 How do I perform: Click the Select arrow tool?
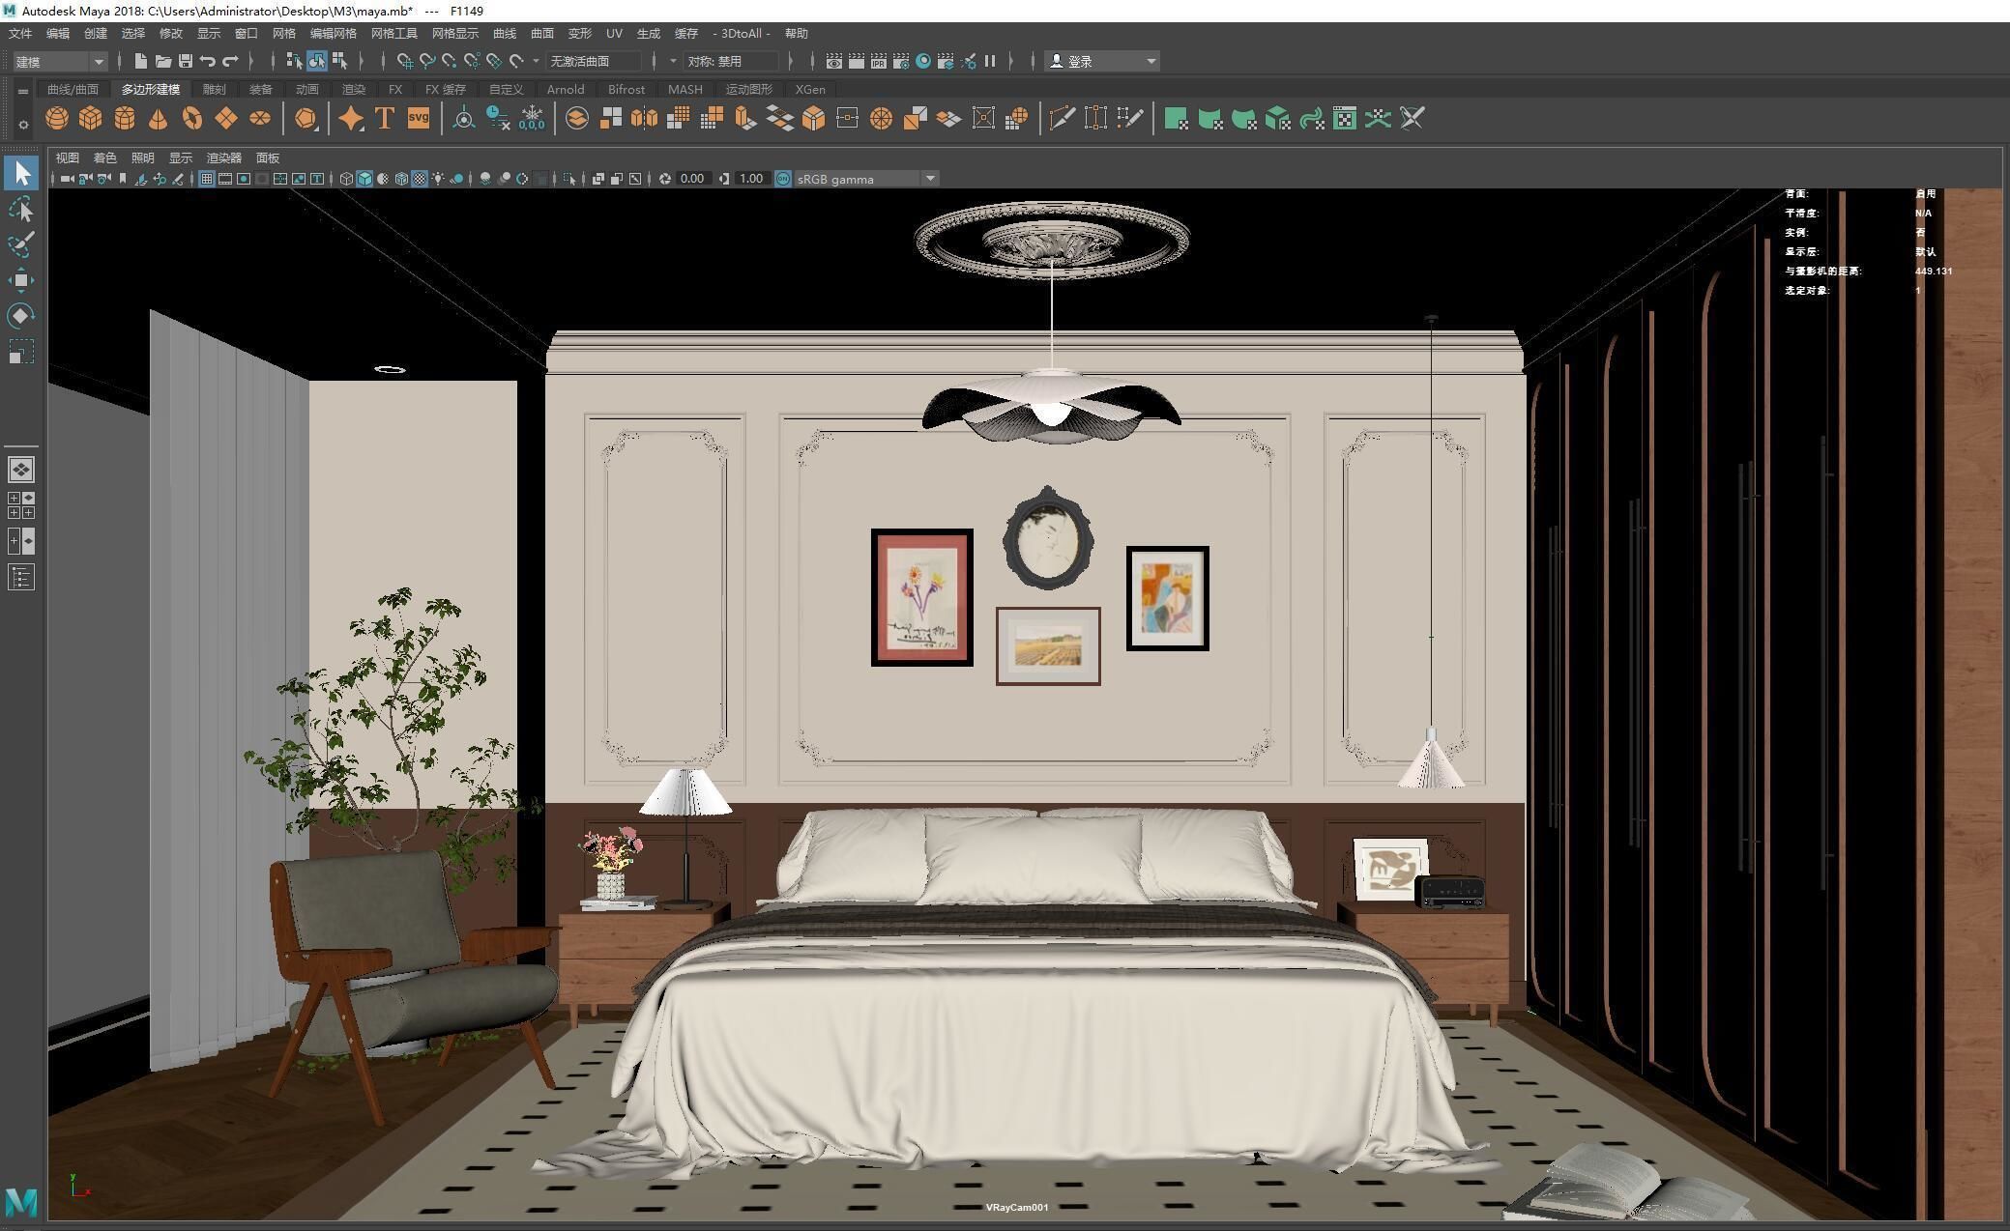point(21,173)
